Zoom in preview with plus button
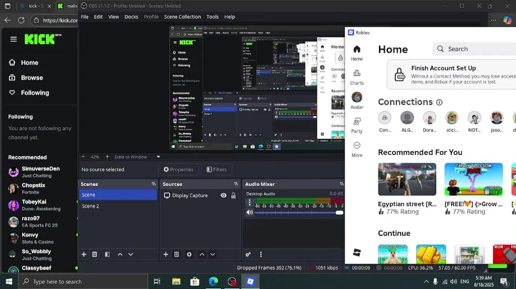 pos(107,157)
